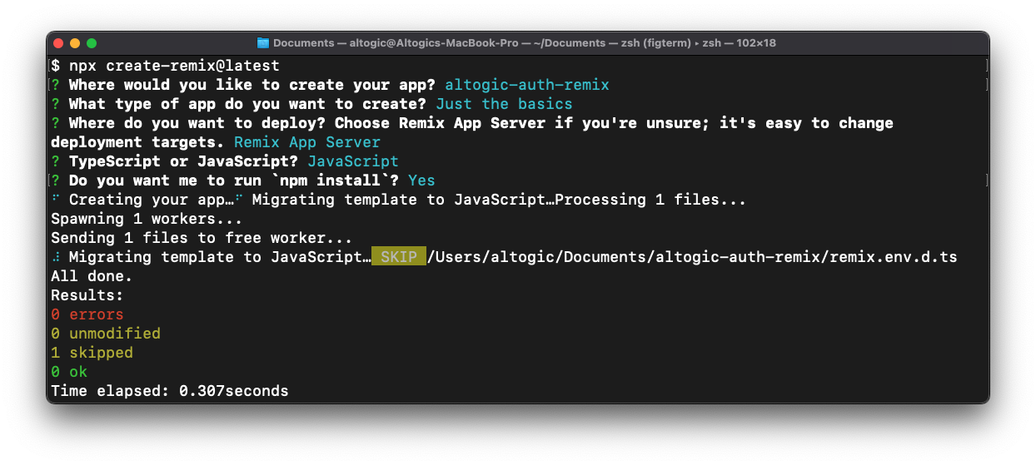Click the 'npx create-remix@latest' command
This screenshot has height=465, width=1036.
click(x=174, y=65)
